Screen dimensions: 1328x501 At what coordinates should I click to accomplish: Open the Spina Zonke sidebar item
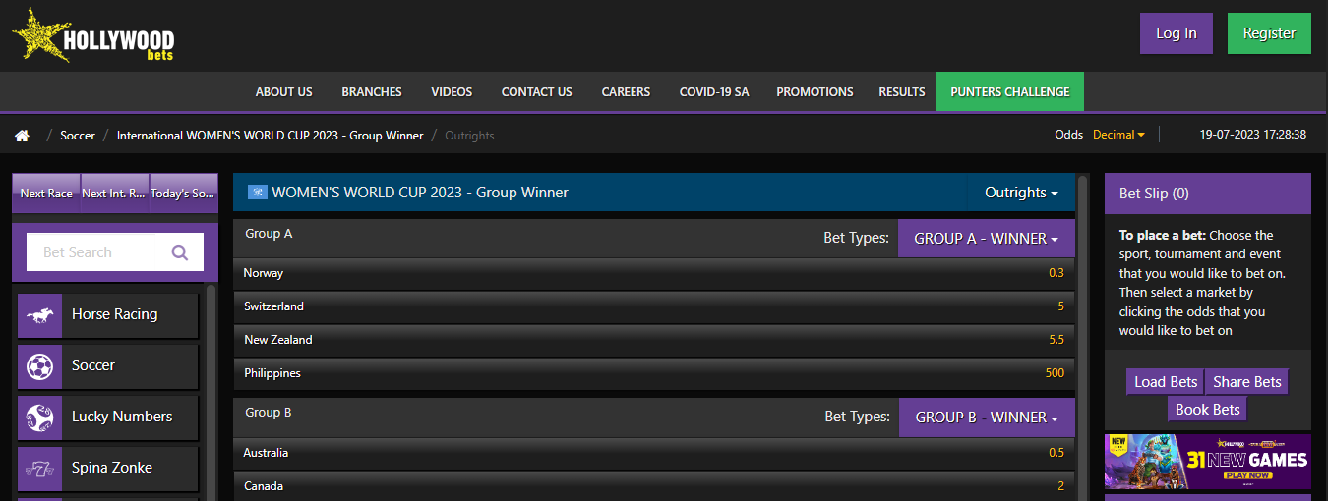tap(108, 469)
